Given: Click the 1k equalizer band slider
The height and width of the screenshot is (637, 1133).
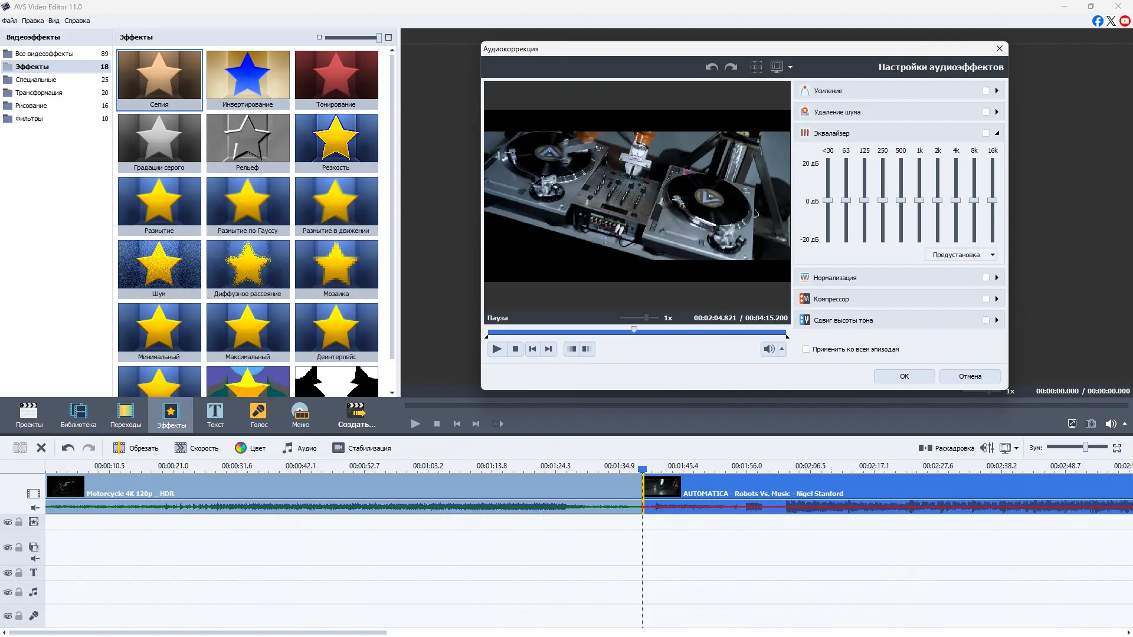Looking at the screenshot, I should tap(919, 201).
